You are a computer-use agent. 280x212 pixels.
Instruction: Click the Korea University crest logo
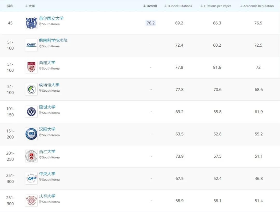tap(31, 67)
